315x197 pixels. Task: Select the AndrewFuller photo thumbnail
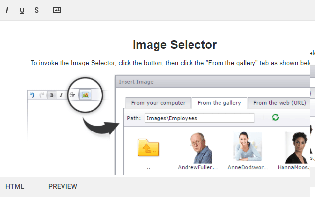click(x=200, y=148)
